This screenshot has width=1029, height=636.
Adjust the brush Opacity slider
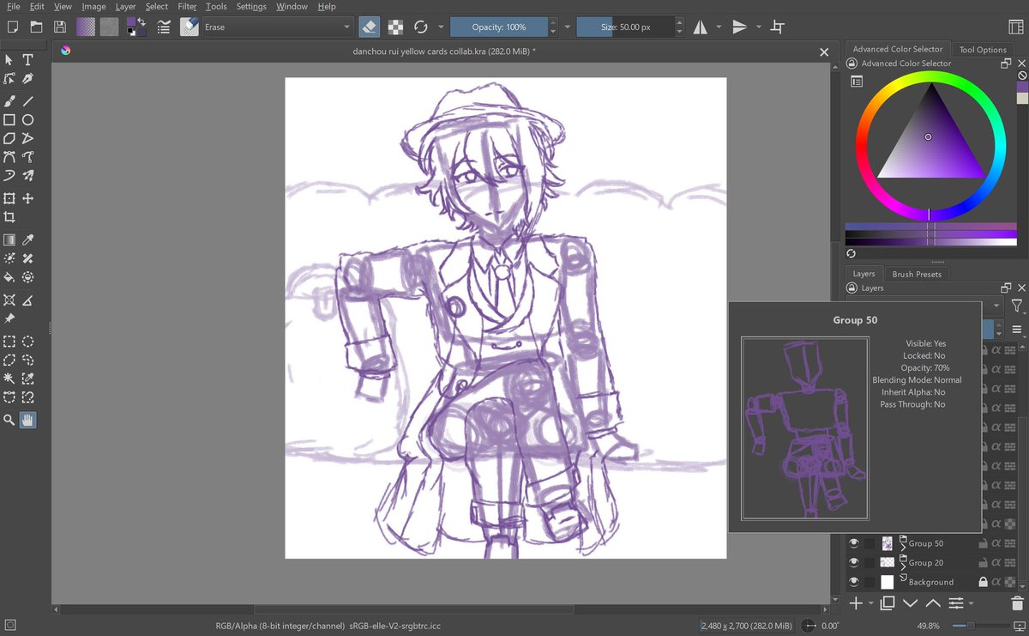coord(499,27)
